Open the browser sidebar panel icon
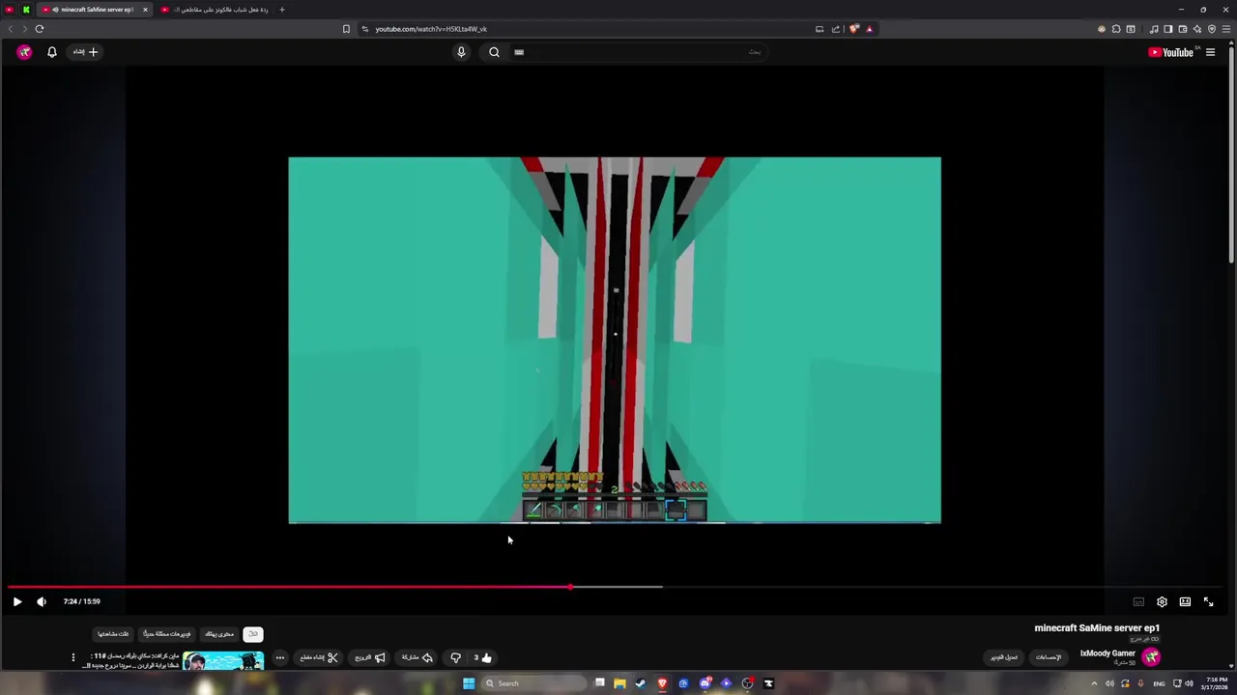 [1167, 29]
